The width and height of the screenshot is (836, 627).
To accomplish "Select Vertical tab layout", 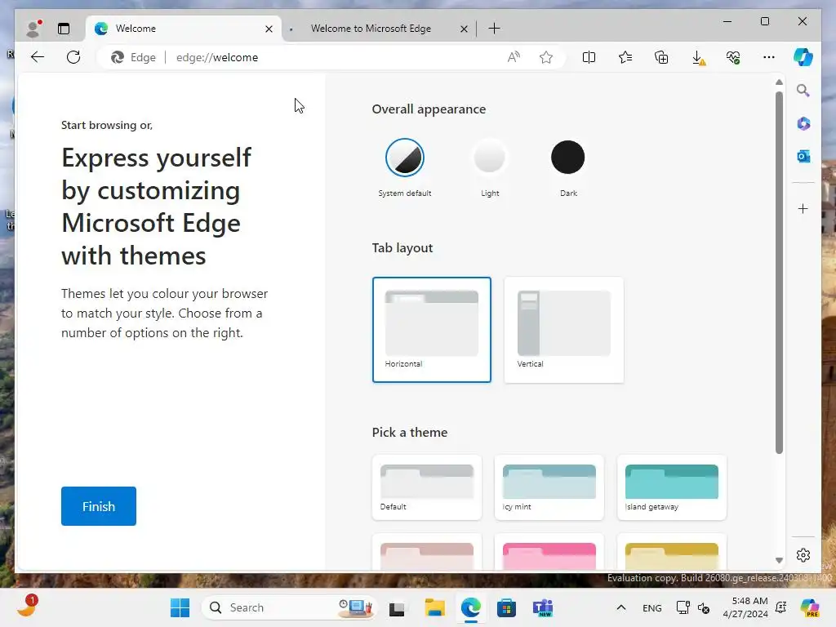I will coord(563,330).
